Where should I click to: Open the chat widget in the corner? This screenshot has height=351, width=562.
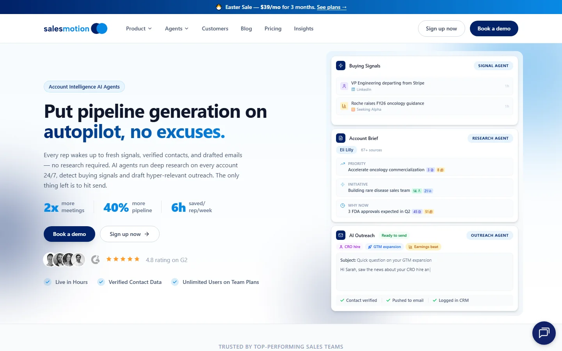point(544,333)
